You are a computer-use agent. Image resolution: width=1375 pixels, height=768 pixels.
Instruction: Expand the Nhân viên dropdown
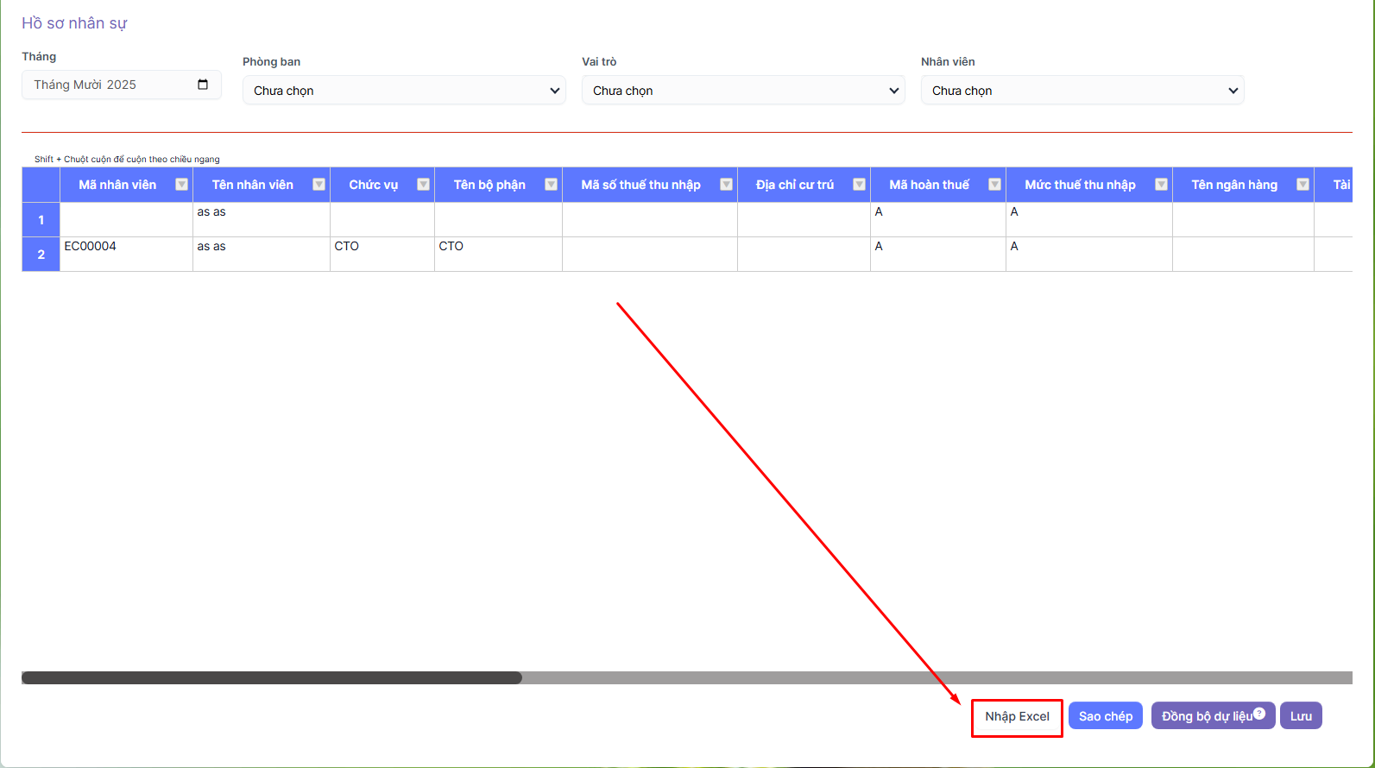[x=1082, y=91]
